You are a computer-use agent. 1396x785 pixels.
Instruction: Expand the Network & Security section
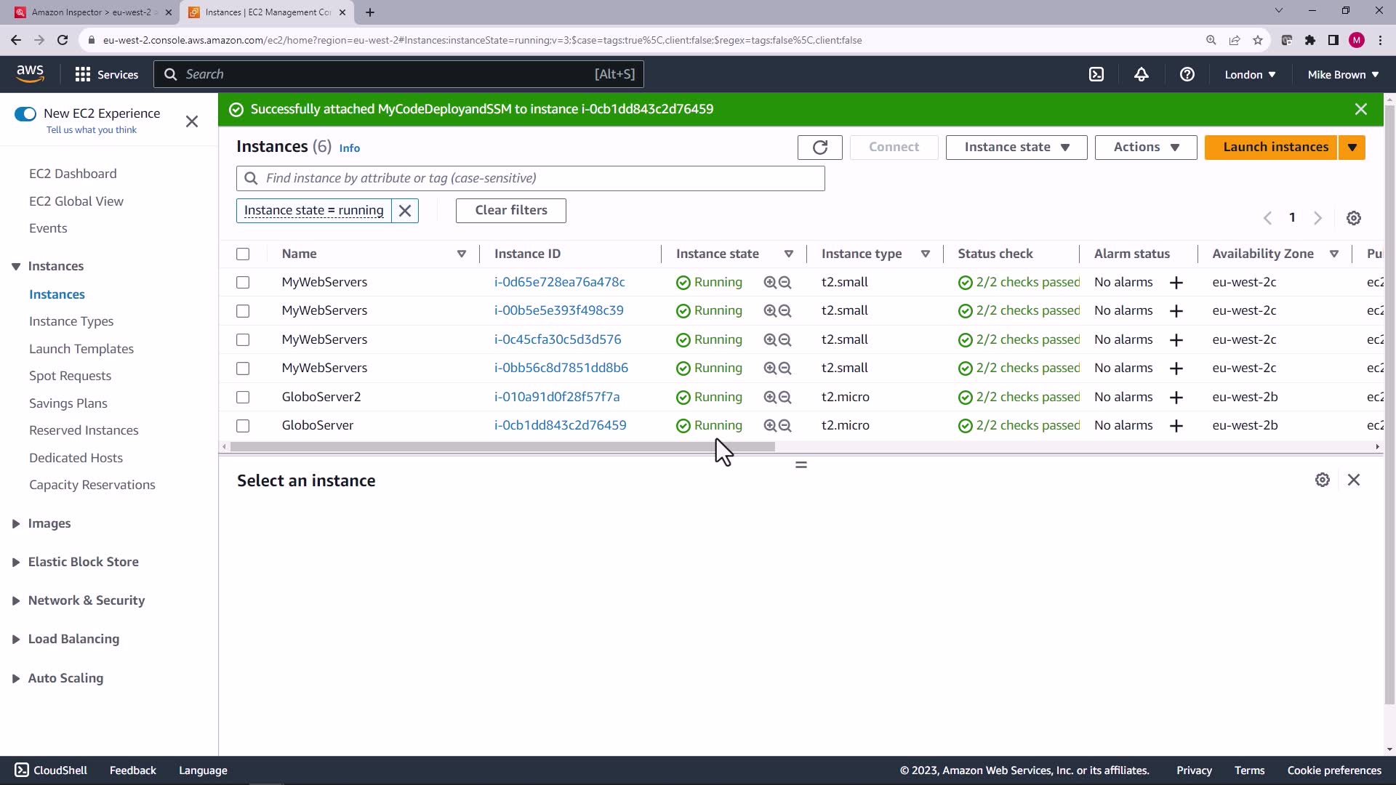[86, 600]
